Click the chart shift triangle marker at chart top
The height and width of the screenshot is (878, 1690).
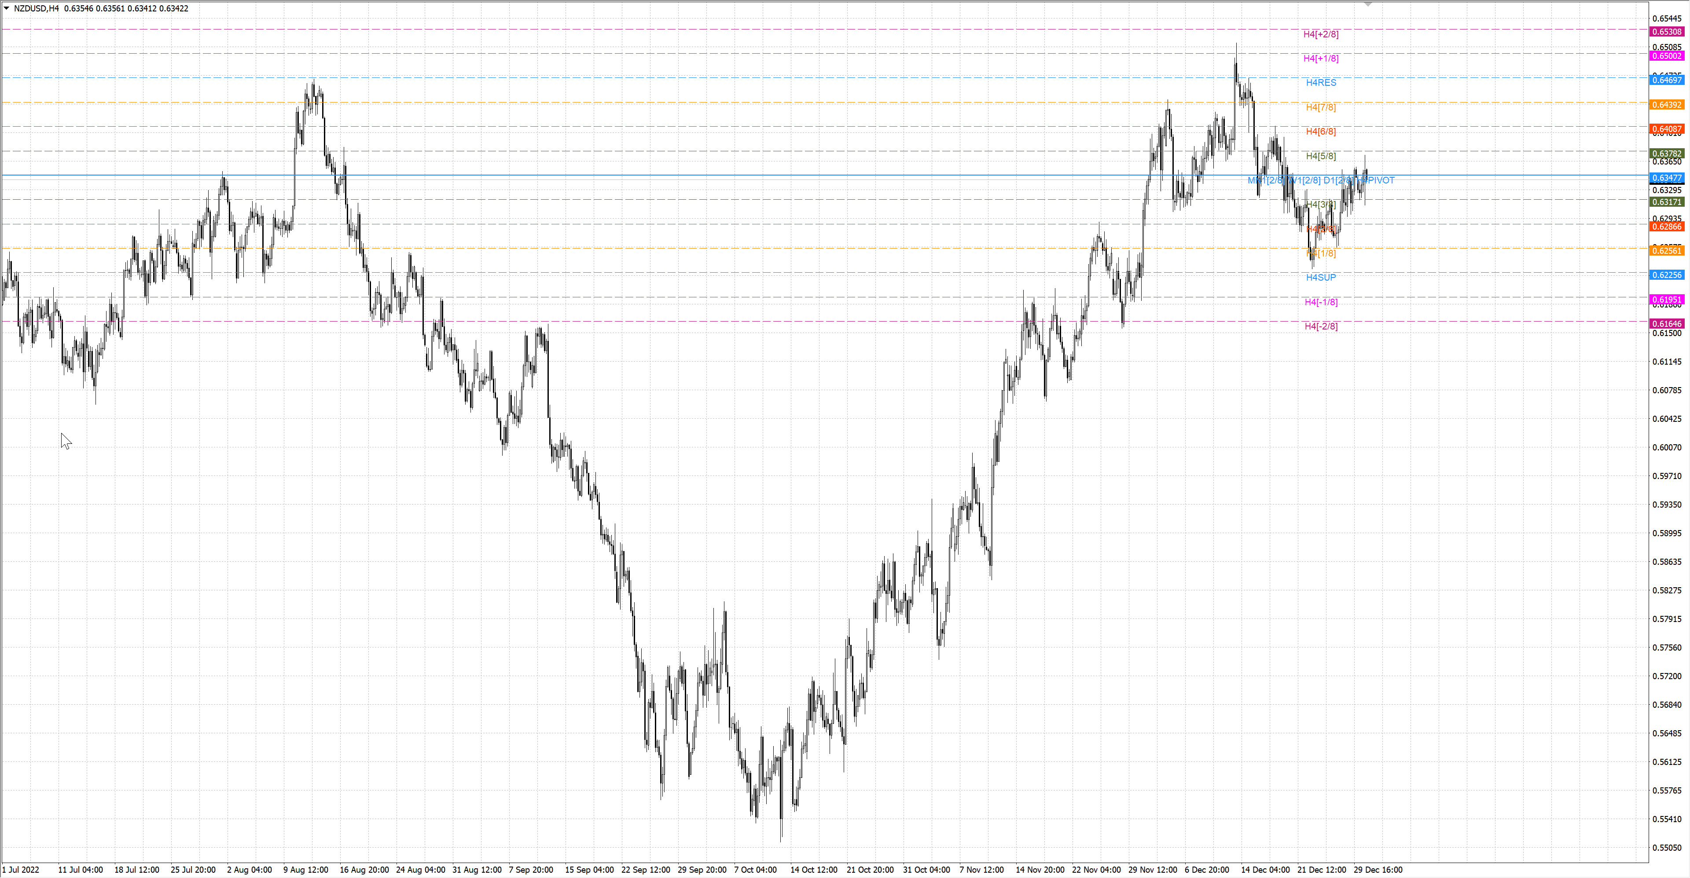click(x=1368, y=4)
